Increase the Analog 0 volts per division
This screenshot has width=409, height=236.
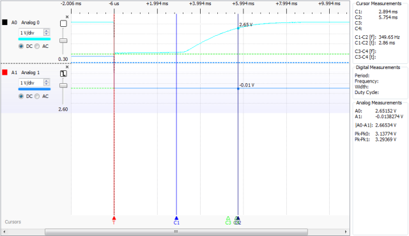tap(47, 31)
